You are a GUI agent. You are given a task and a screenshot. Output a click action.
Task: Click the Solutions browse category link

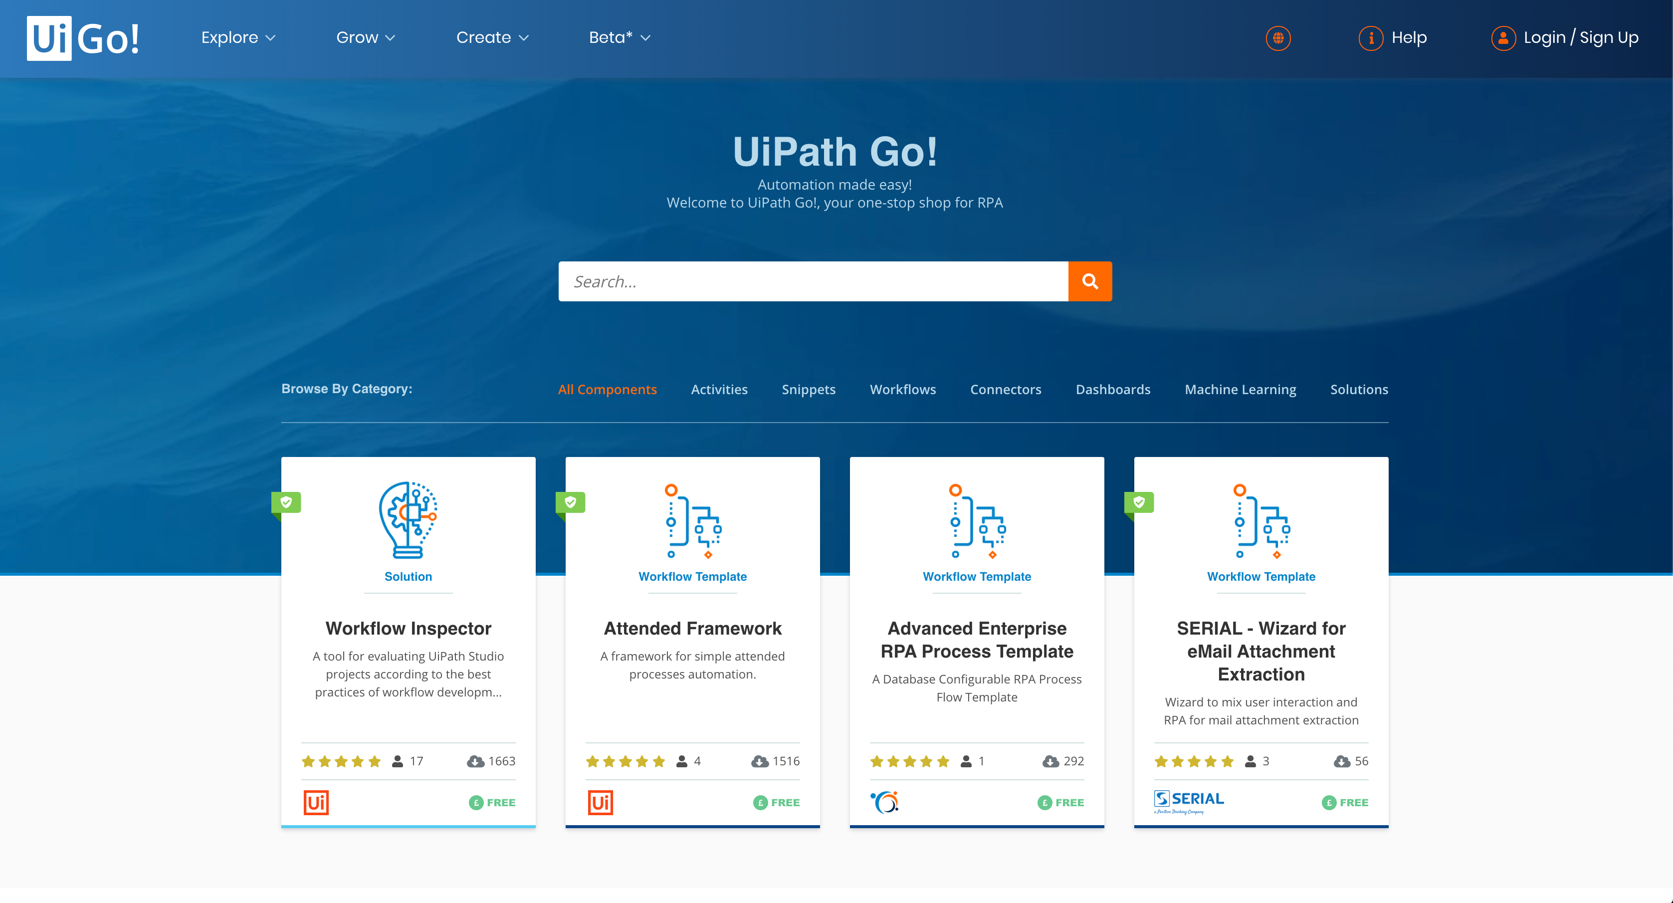1360,388
